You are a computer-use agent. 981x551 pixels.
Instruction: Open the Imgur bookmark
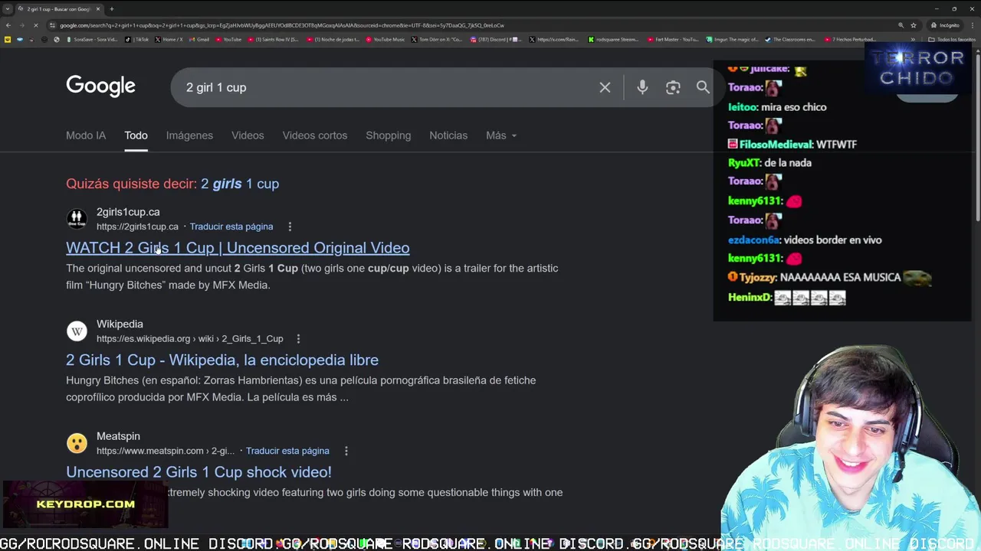(732, 40)
